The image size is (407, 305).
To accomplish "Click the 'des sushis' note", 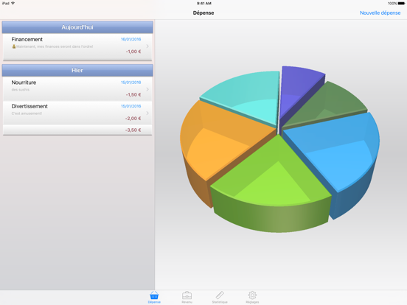I will point(20,90).
